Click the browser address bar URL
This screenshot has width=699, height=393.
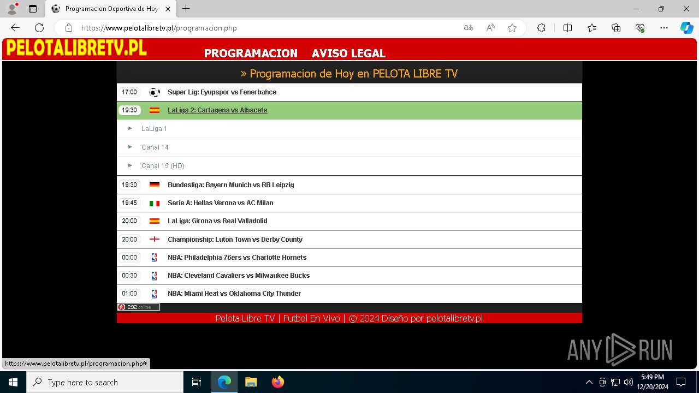click(159, 28)
